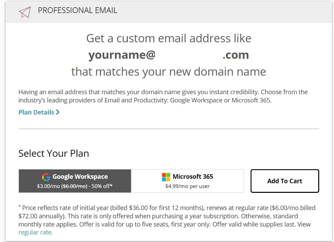This screenshot has width=334, height=242.
Task: Click the $4.99/mo per user price
Action: click(x=188, y=187)
